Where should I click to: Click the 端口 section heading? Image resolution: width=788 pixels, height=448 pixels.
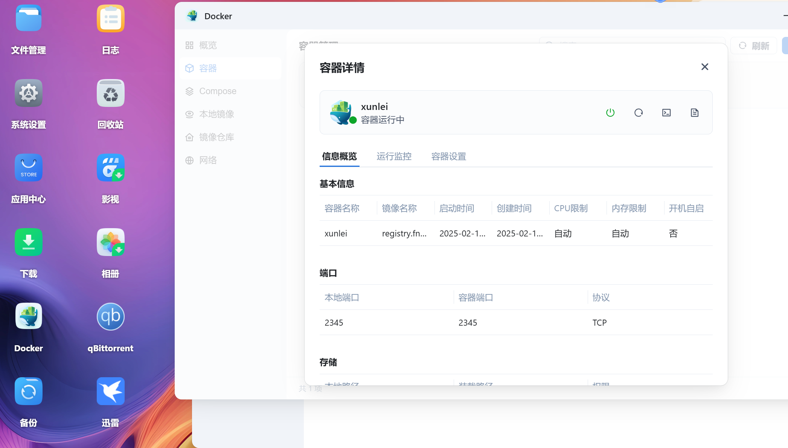[x=328, y=273]
